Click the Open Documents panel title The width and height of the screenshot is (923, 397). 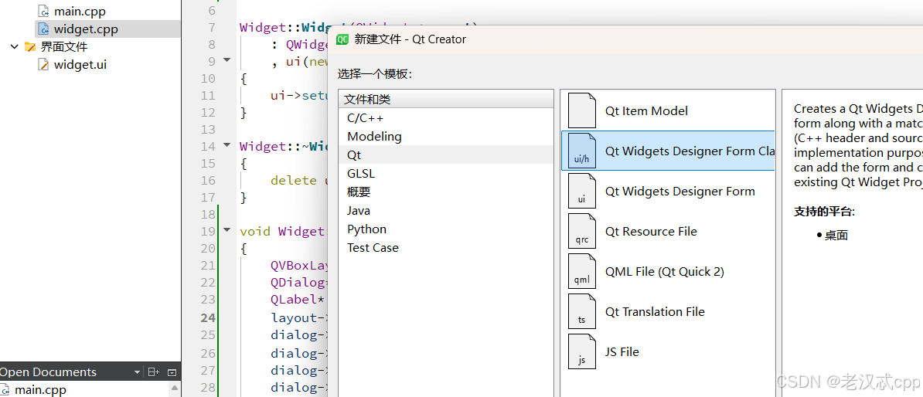[x=48, y=372]
